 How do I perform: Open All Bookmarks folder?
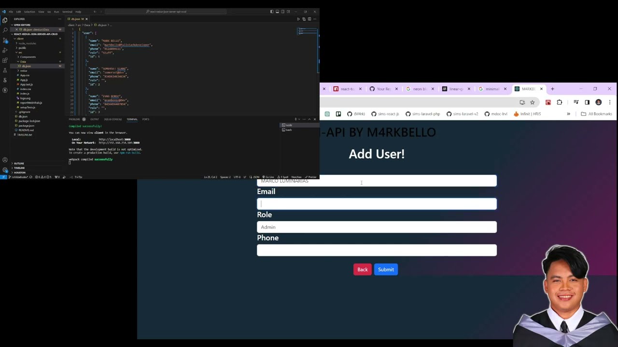tap(597, 114)
